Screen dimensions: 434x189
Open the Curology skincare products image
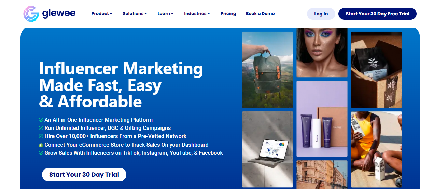(322, 119)
